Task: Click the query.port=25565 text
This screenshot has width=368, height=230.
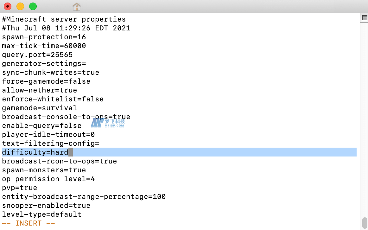Action: click(37, 55)
